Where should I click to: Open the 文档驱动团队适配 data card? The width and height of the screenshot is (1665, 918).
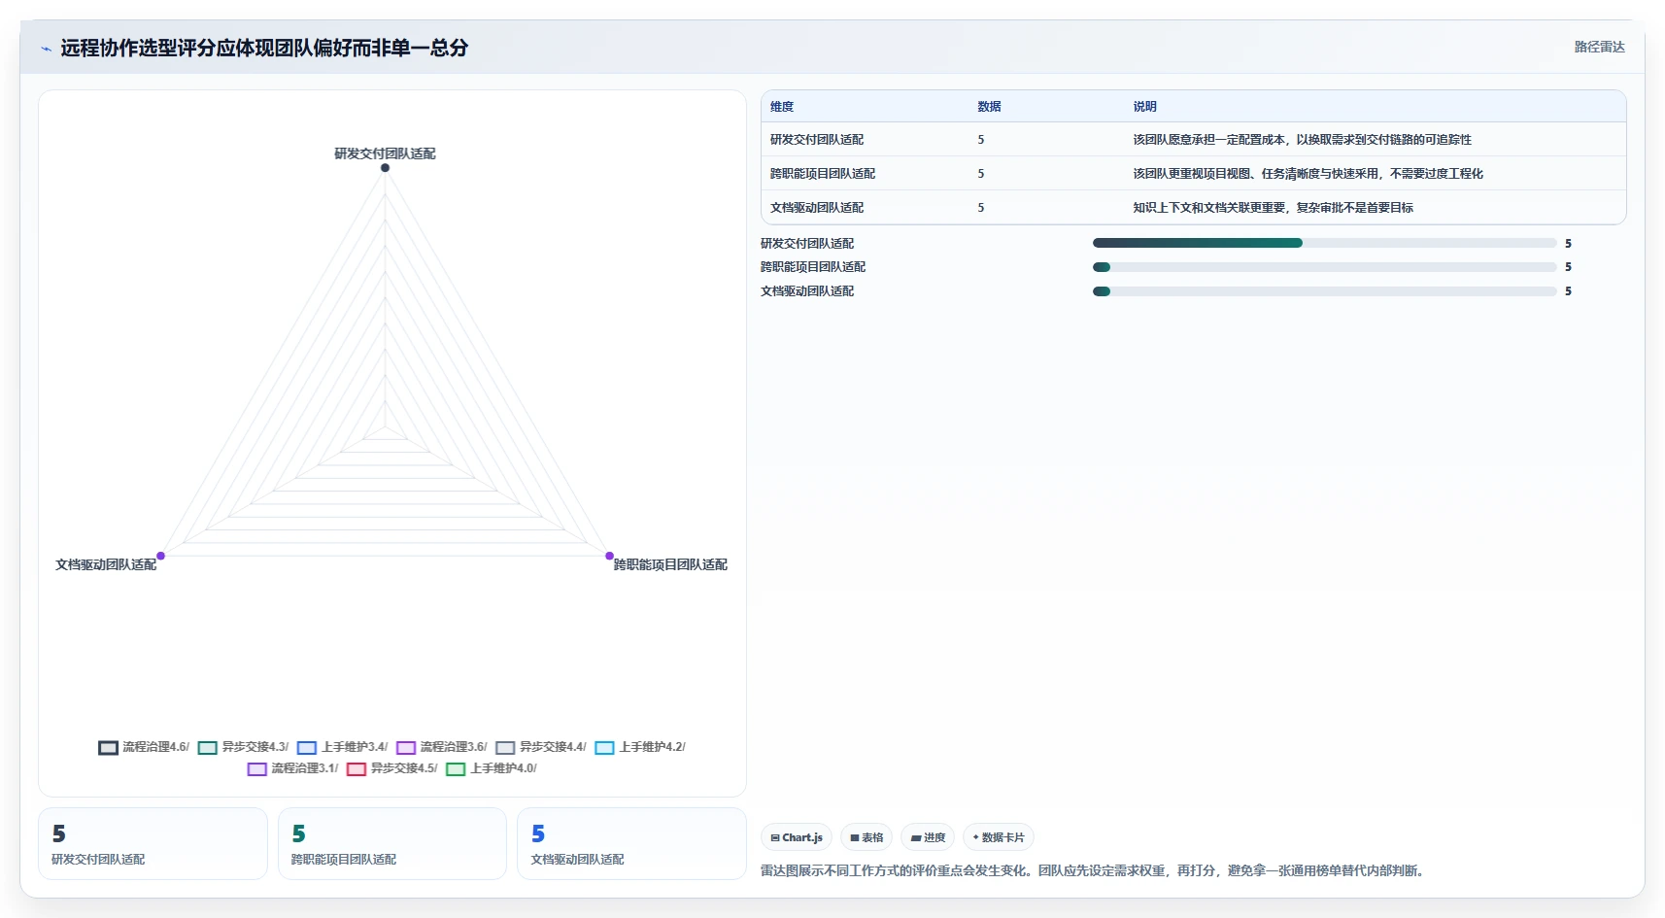point(631,844)
